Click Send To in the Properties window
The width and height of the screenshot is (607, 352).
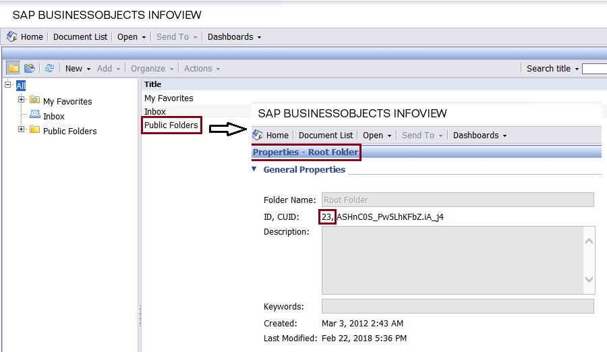point(422,135)
